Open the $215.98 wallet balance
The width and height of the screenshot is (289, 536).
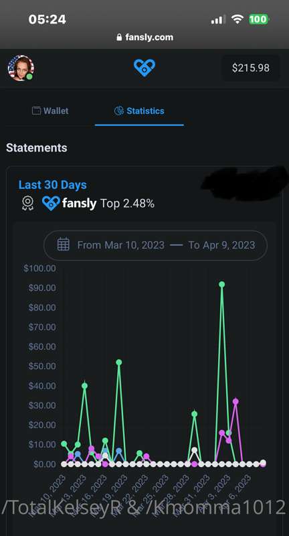pos(250,68)
